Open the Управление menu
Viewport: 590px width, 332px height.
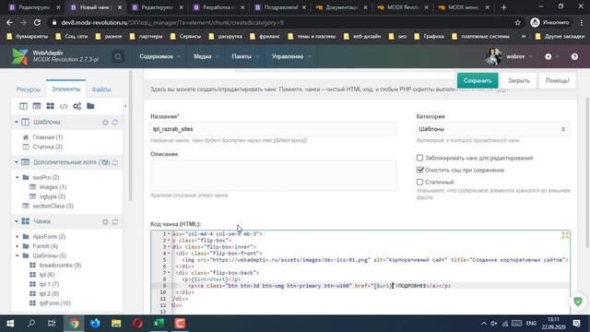pos(291,56)
